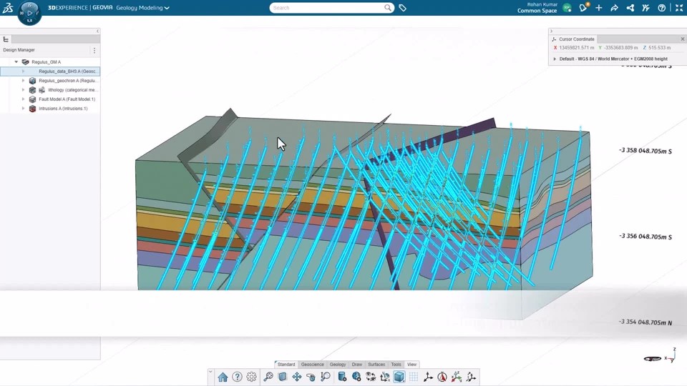Switch to the Geology tab

coord(338,364)
